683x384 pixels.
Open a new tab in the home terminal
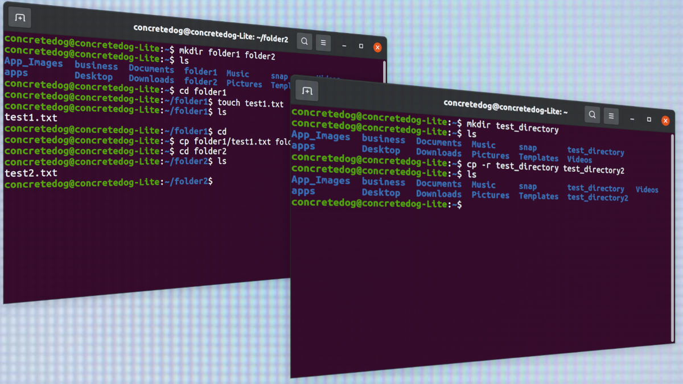(307, 90)
